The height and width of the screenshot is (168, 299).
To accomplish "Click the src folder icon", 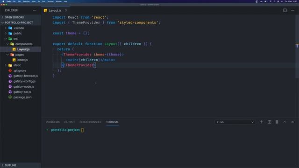I will tap(10, 39).
